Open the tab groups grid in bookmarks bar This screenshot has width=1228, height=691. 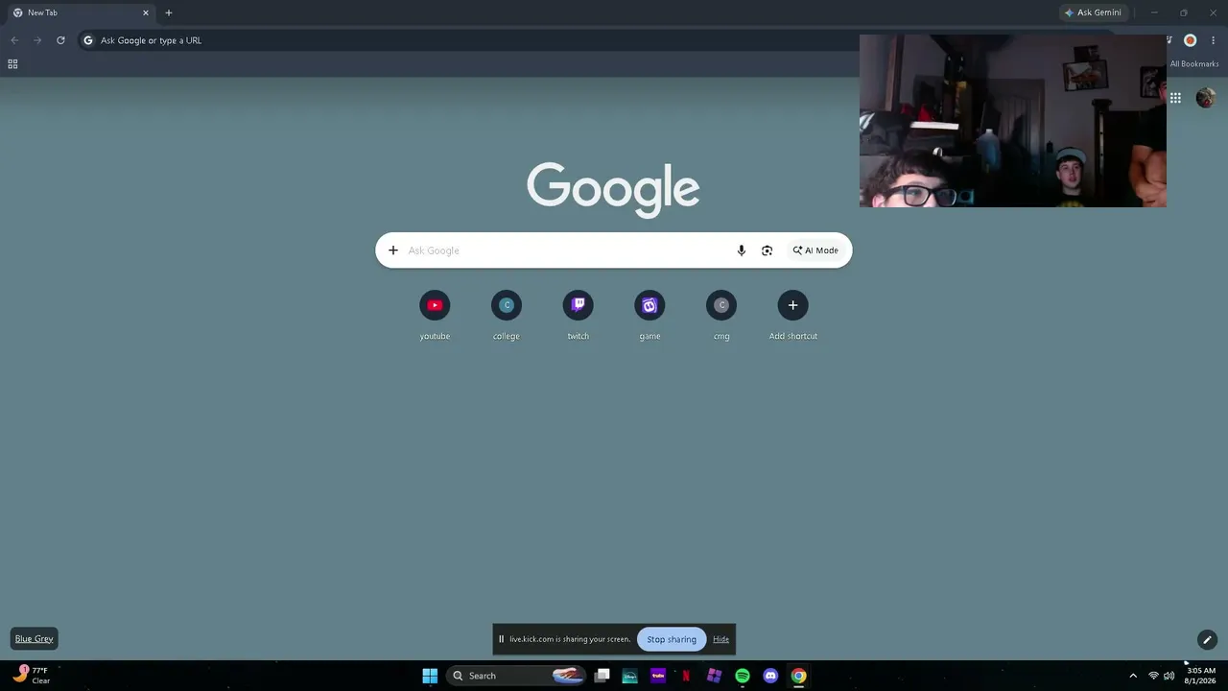pyautogui.click(x=12, y=64)
